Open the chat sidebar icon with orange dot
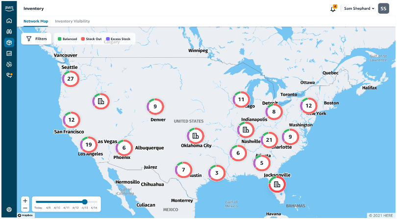 tap(9, 75)
